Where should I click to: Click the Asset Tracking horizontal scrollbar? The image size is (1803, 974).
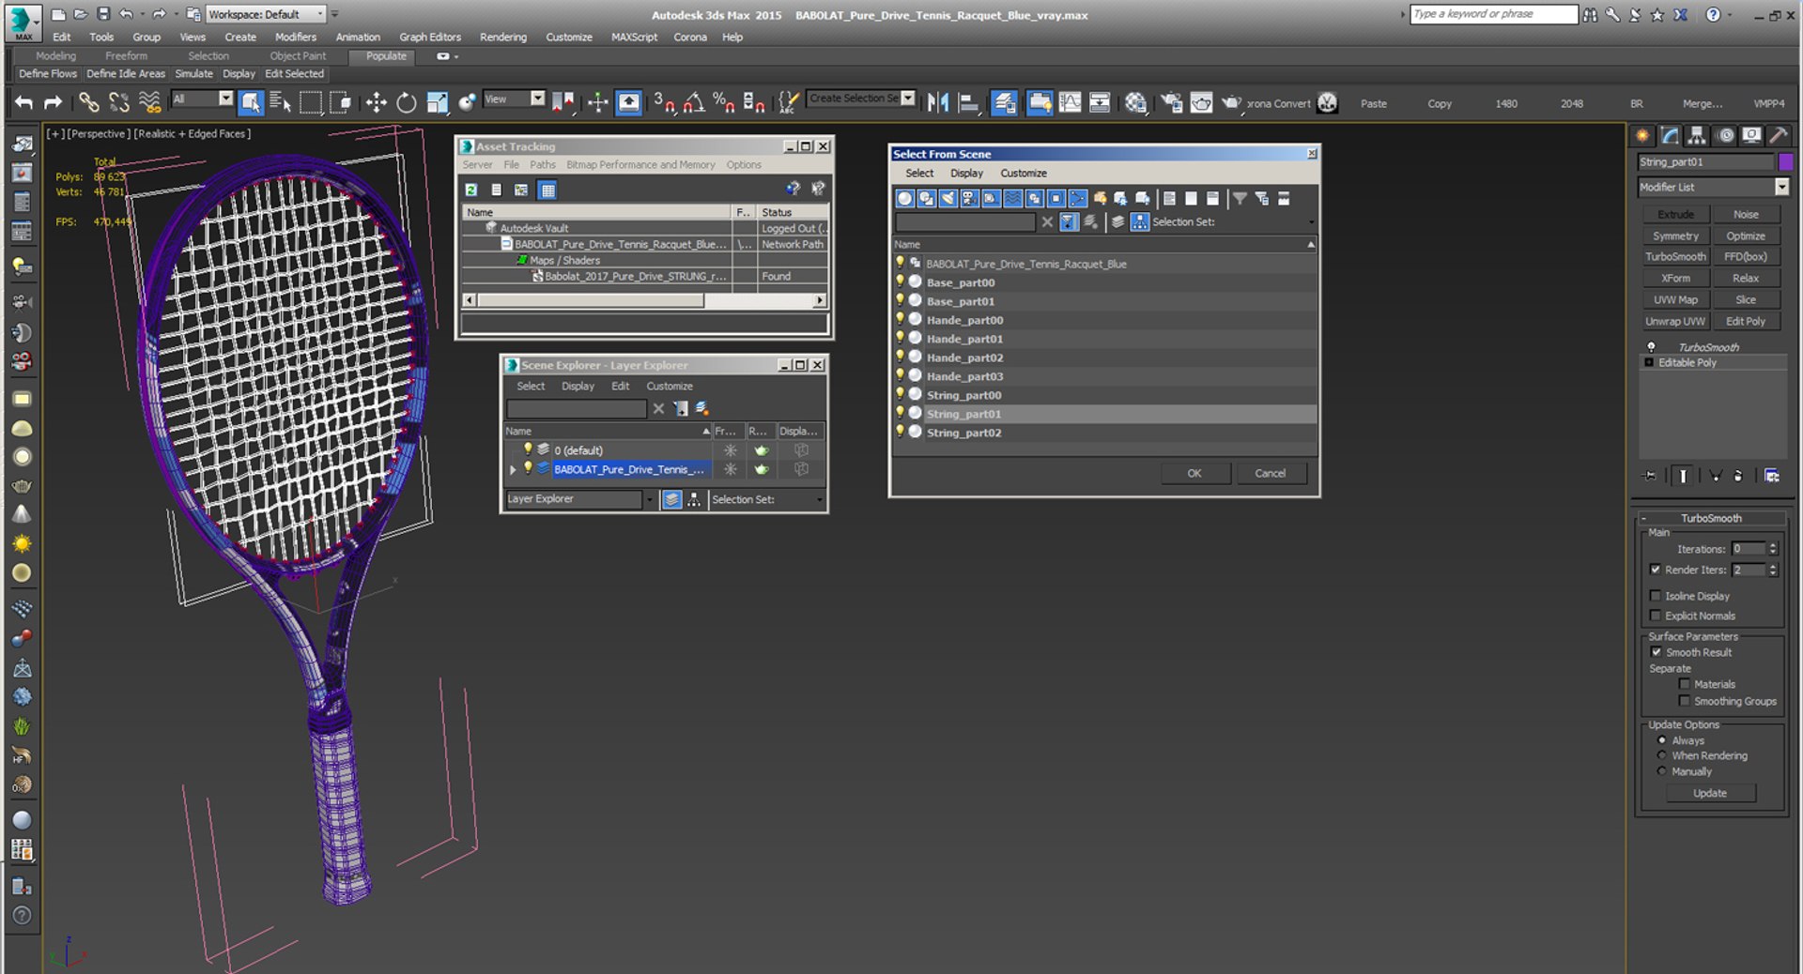click(x=644, y=300)
